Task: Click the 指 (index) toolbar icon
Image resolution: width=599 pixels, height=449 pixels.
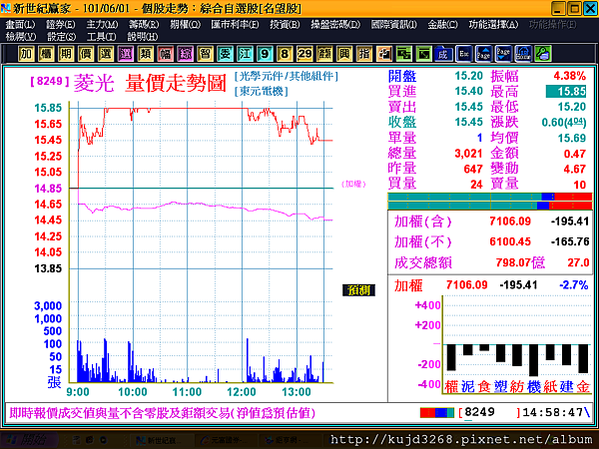Action: pos(364,54)
